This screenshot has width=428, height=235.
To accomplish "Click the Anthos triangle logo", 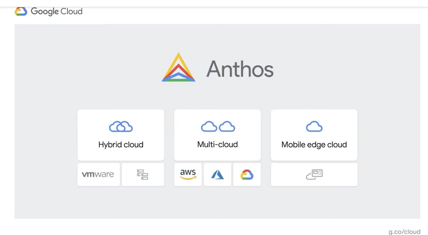I will pyautogui.click(x=178, y=67).
